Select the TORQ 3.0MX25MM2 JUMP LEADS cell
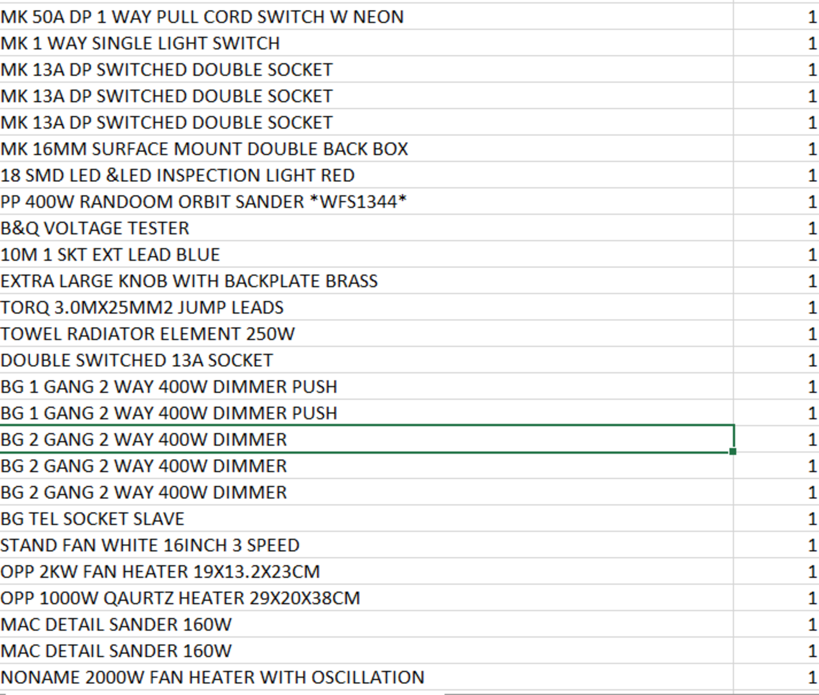Image resolution: width=819 pixels, height=695 pixels. 366,308
